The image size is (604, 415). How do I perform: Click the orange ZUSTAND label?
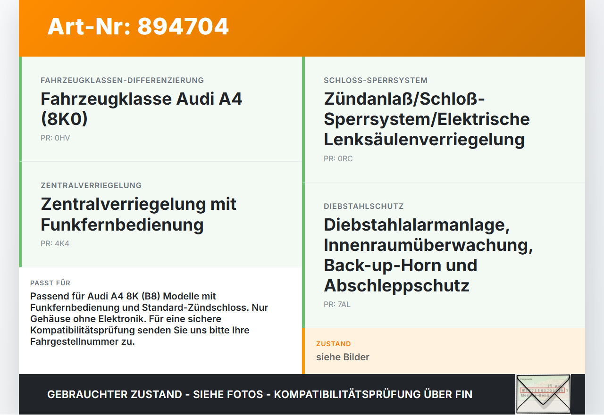pos(334,344)
